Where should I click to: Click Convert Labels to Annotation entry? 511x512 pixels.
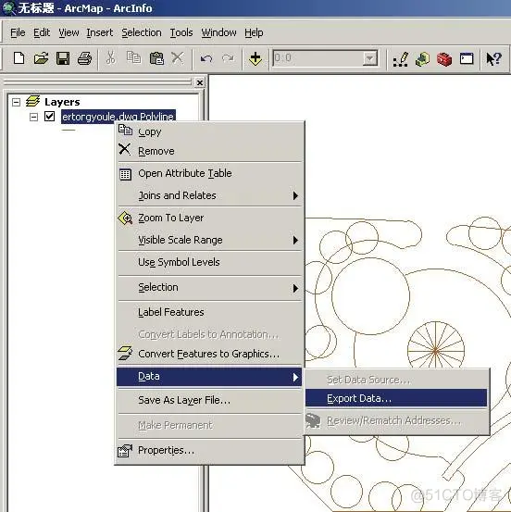(x=209, y=334)
